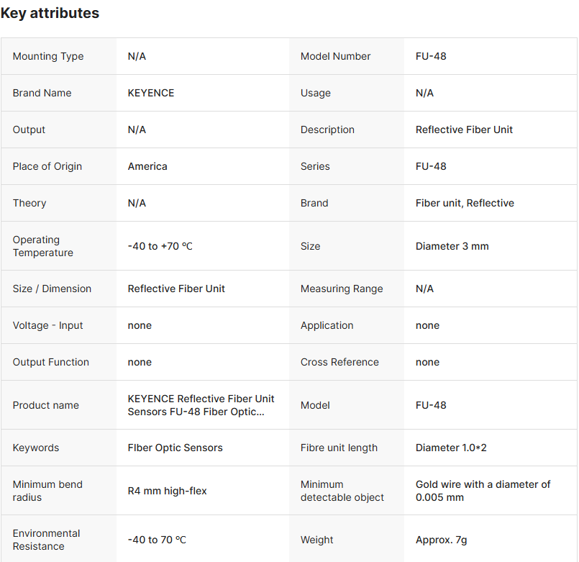Click the Diameter 3 mm value
Image resolution: width=579 pixels, height=562 pixels.
[x=452, y=246]
